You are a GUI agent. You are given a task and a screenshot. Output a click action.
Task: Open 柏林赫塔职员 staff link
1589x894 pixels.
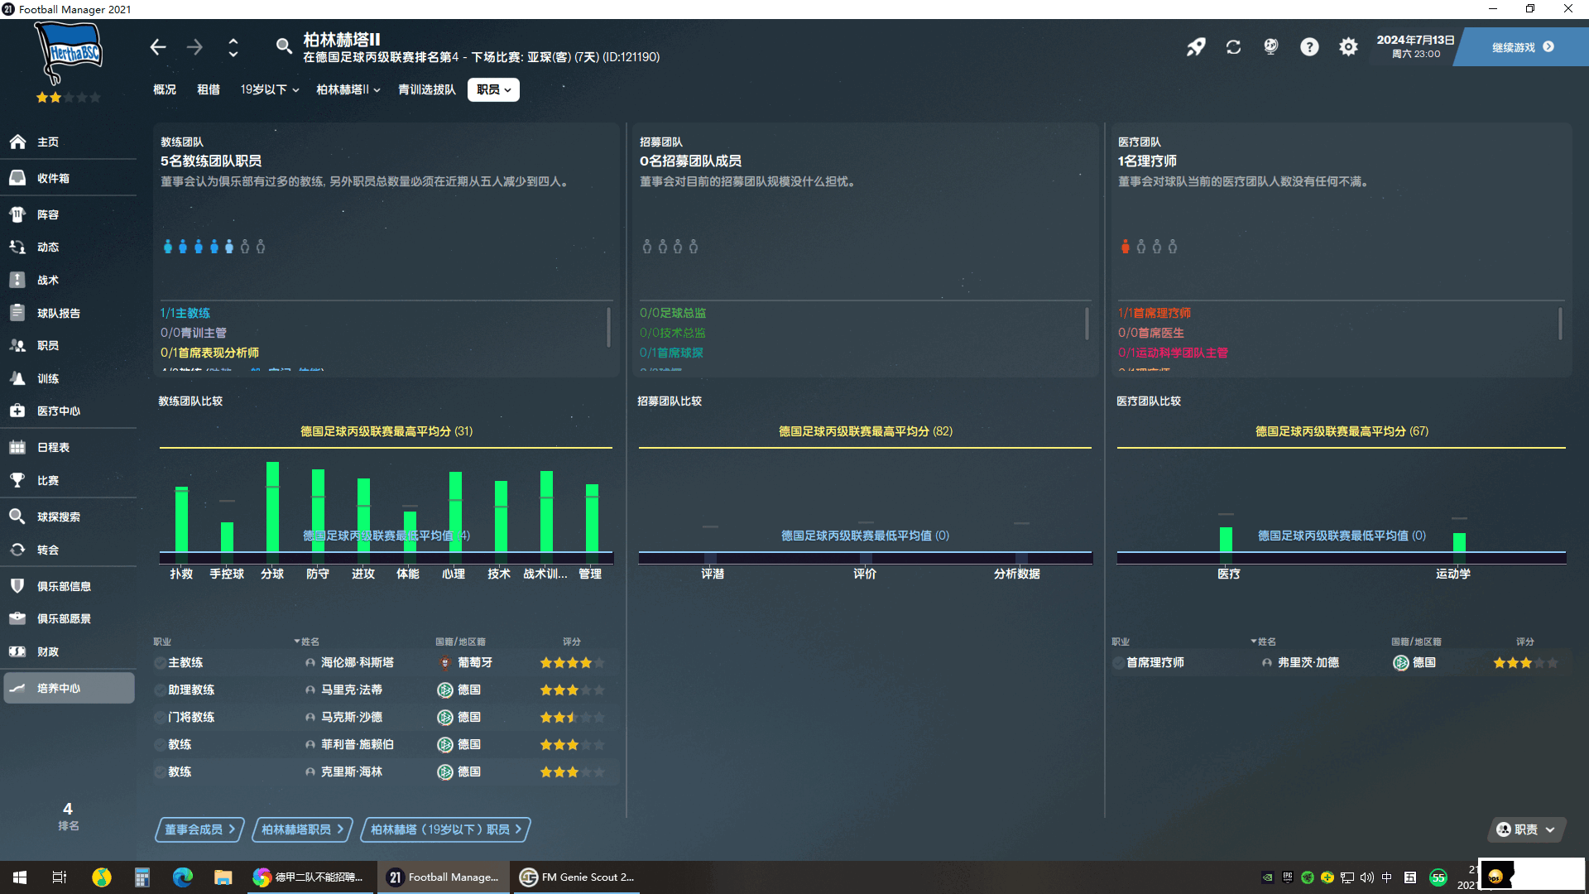click(x=302, y=829)
